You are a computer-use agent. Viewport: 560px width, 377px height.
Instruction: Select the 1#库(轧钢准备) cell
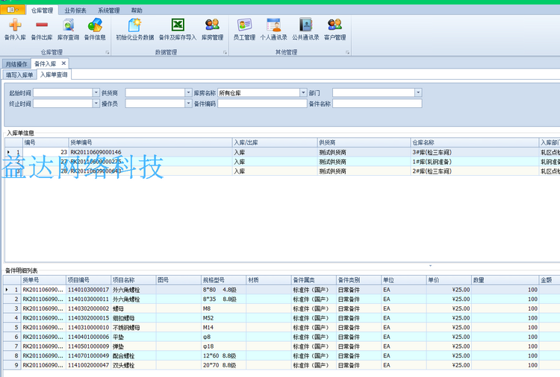(474, 162)
